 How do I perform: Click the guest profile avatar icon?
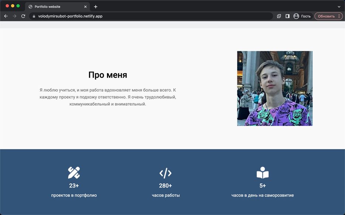(296, 16)
